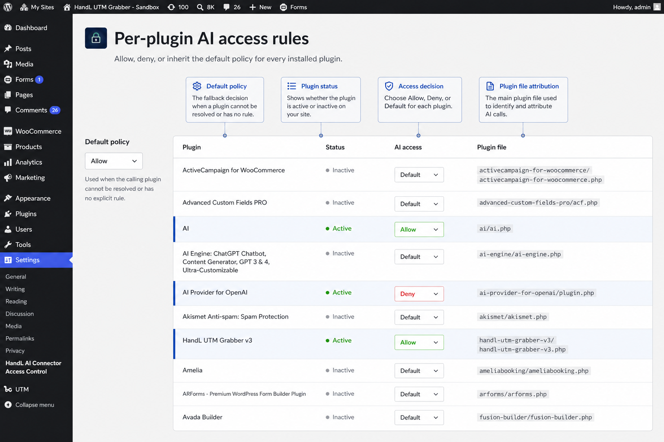Screen dimensions: 664x442
Task: Click the Inactive status for Avada Builder
Action: coord(340,417)
